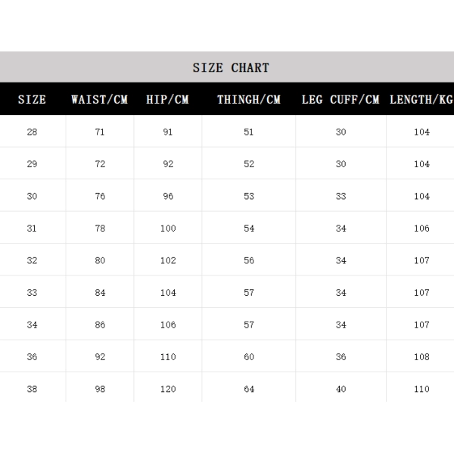Select thigh value 60 for size 36
The image size is (454, 454).
tap(249, 357)
